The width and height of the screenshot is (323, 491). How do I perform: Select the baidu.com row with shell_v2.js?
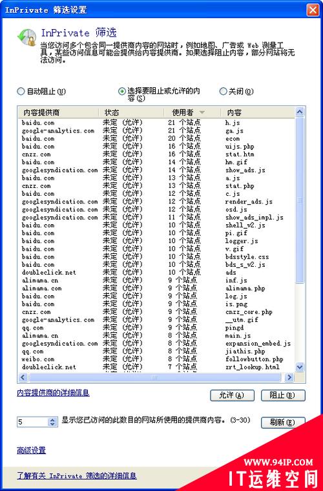click(x=156, y=225)
